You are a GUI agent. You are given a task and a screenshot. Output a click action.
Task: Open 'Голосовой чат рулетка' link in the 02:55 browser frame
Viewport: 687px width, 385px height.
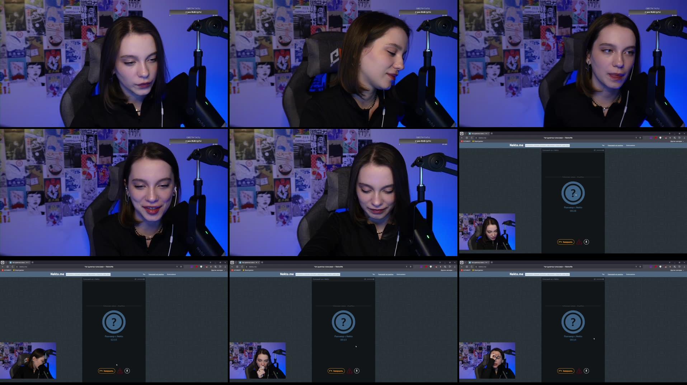tap(156, 274)
